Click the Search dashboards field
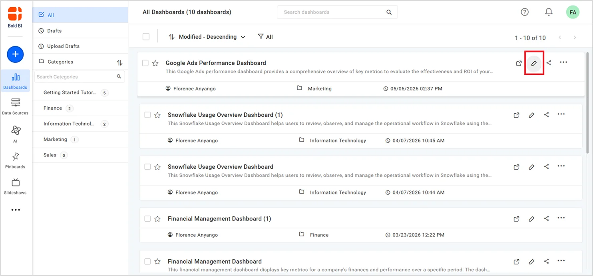Screen dimensions: 593x276 tap(337, 12)
